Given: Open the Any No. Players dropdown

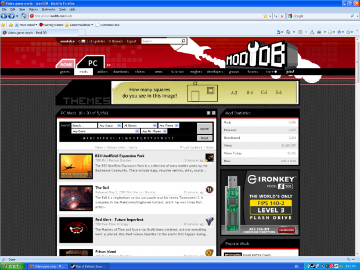Looking at the screenshot, I should click(154, 131).
